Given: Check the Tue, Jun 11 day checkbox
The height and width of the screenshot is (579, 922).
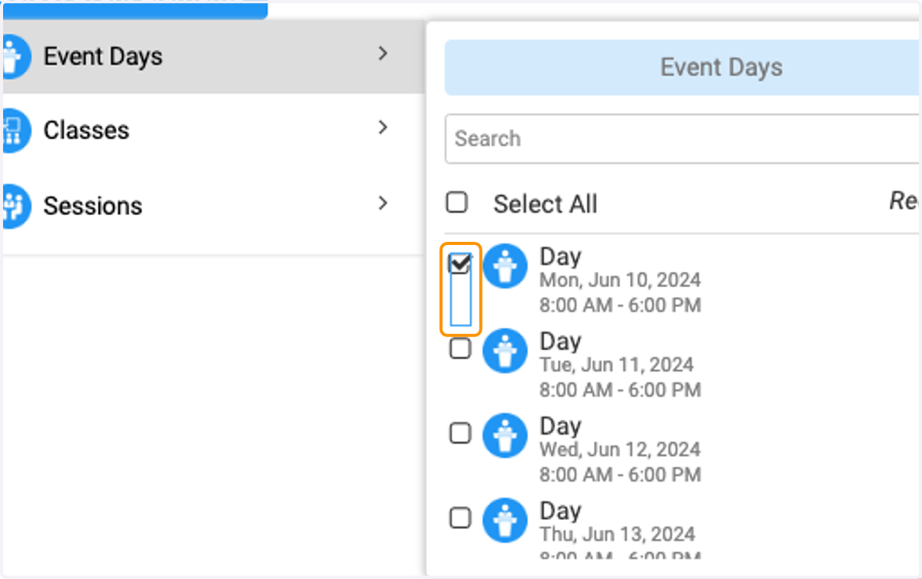Looking at the screenshot, I should [x=459, y=349].
